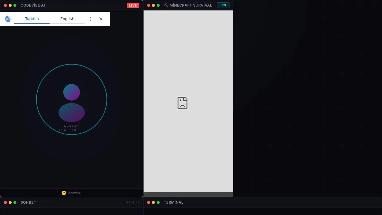Click the smiley emoji next to neutral
The width and height of the screenshot is (382, 215).
(64, 193)
